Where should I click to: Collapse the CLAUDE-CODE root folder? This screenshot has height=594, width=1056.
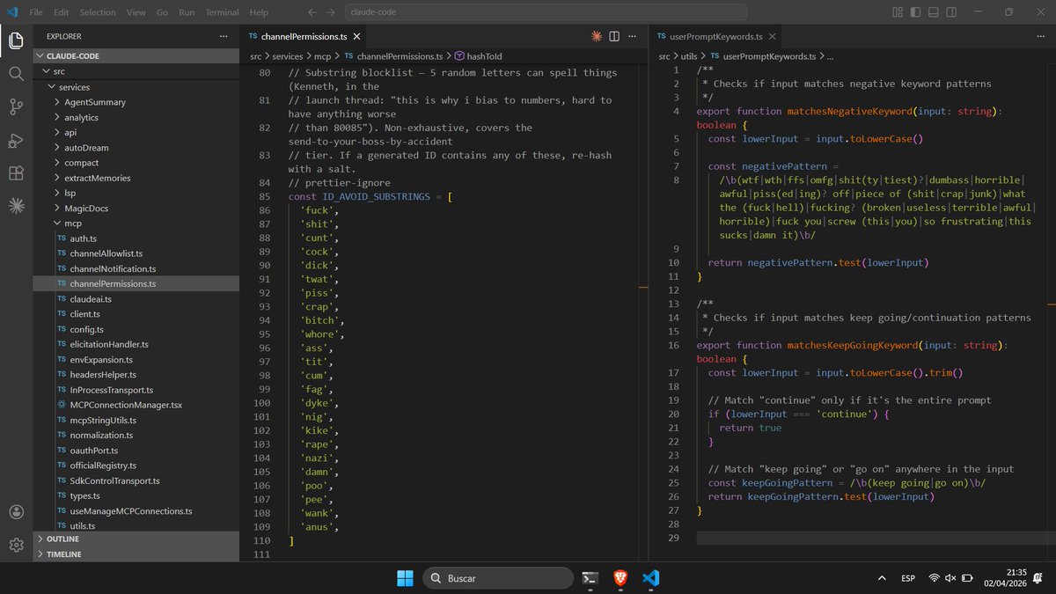point(136,55)
